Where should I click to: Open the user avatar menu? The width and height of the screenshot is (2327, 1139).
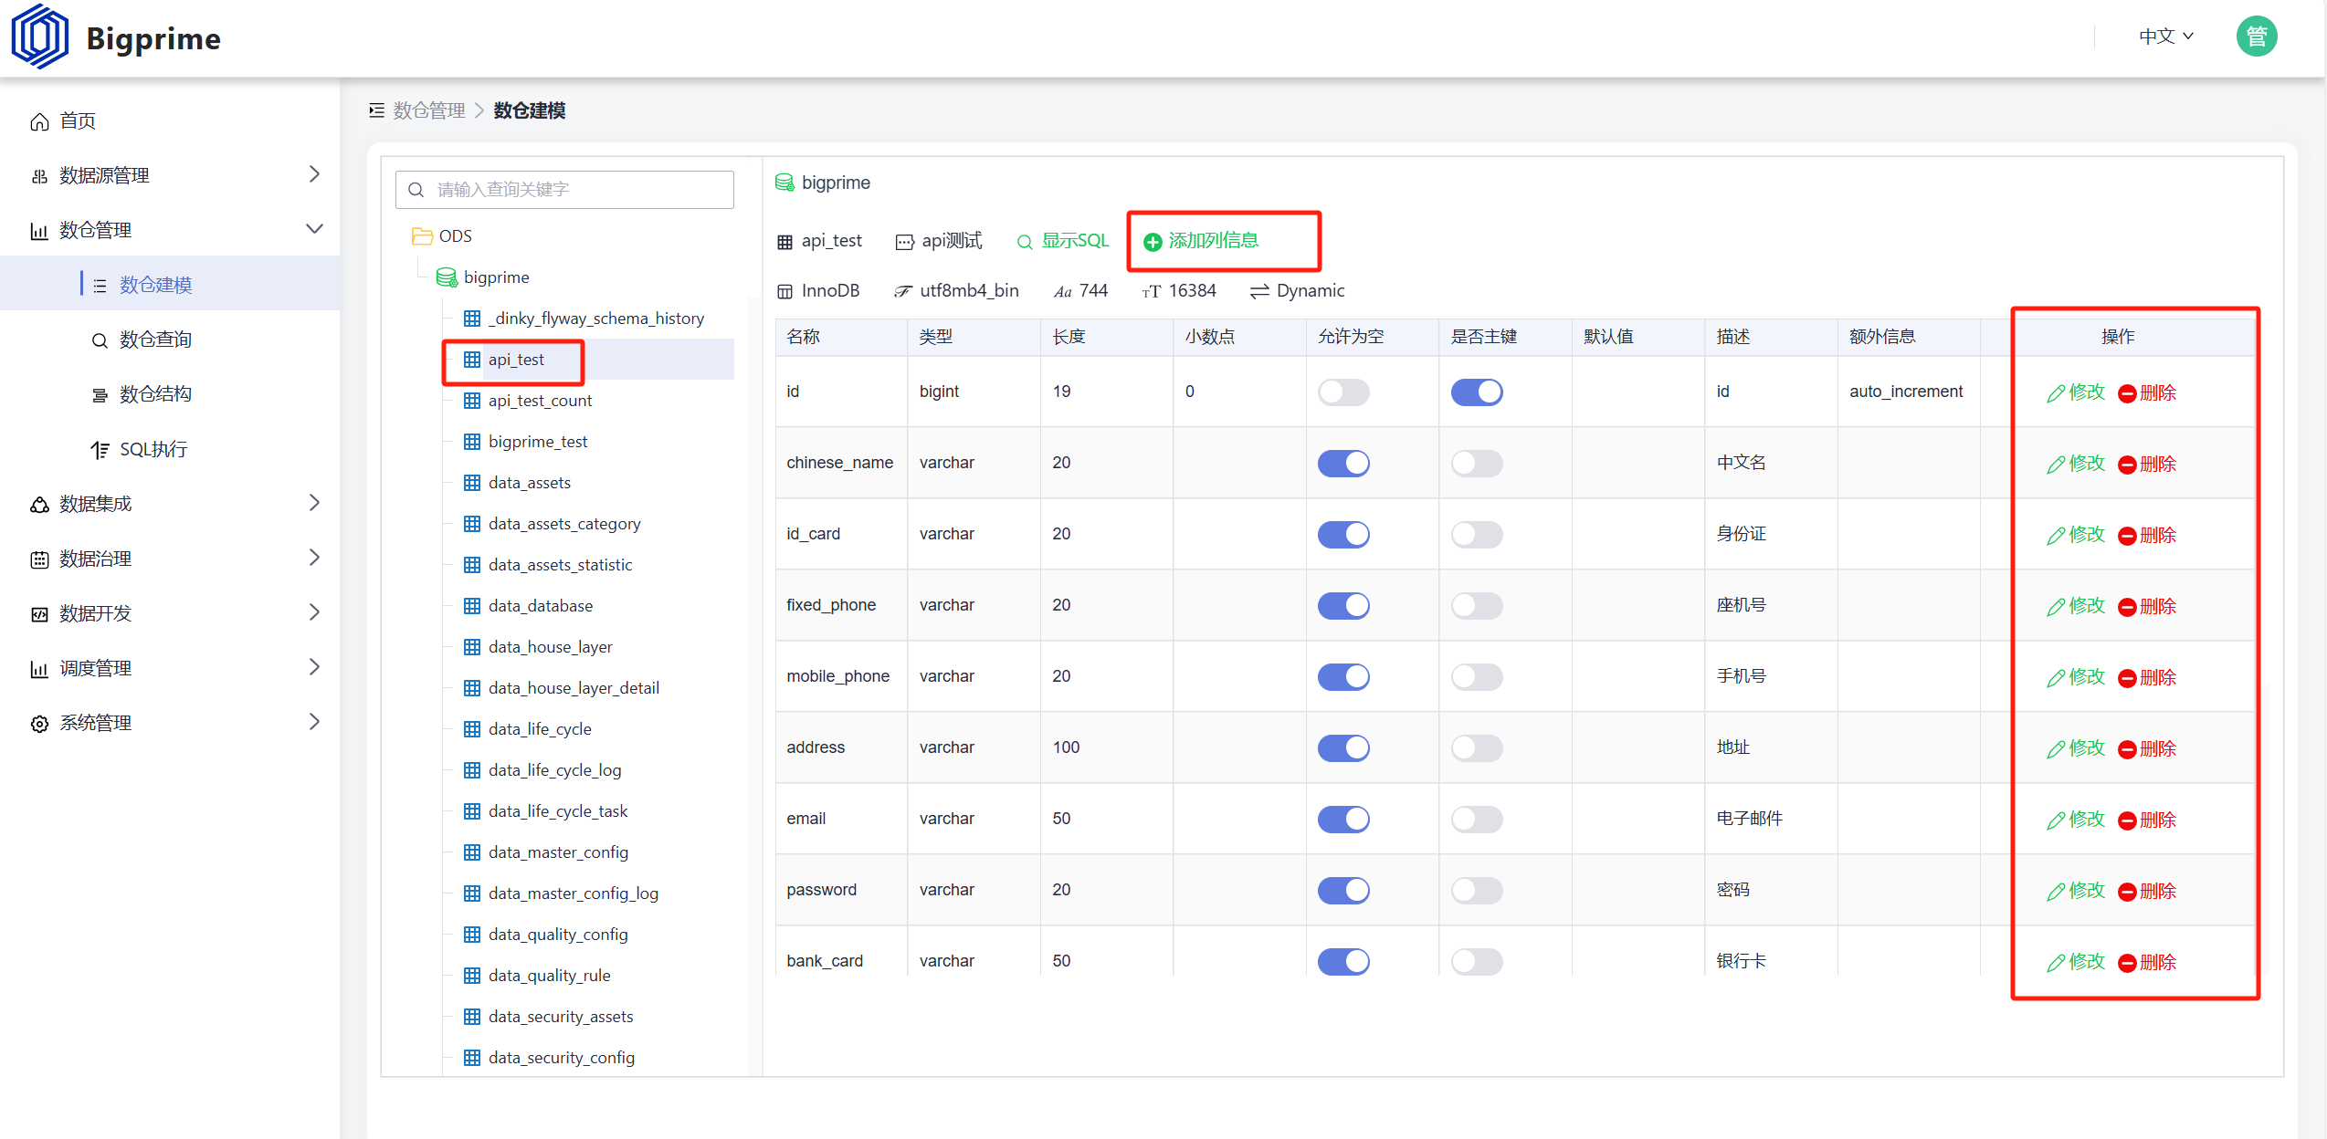pos(2256,37)
